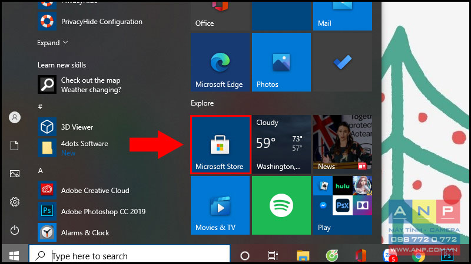
Task: Open the Mail tile
Action: [343, 16]
